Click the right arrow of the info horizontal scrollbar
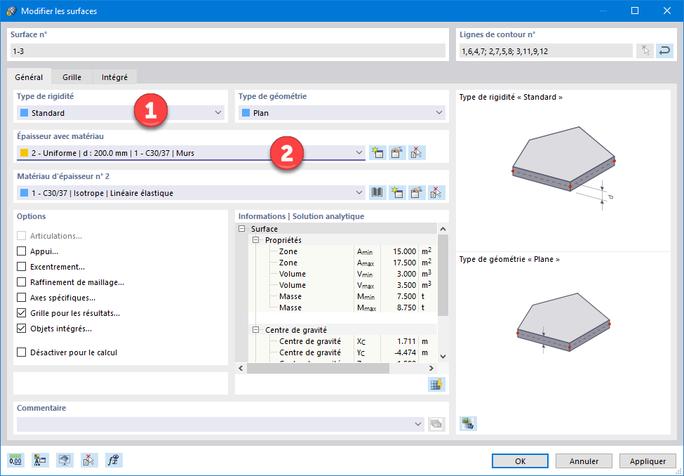 [x=431, y=368]
